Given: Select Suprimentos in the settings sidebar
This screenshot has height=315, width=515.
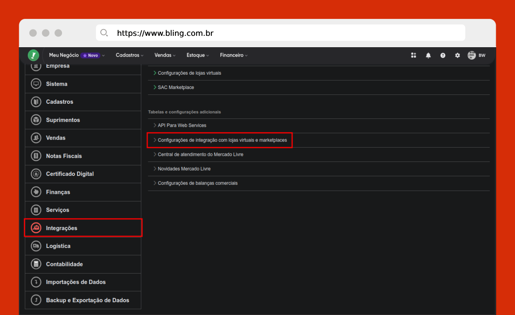Looking at the screenshot, I should click(x=83, y=120).
